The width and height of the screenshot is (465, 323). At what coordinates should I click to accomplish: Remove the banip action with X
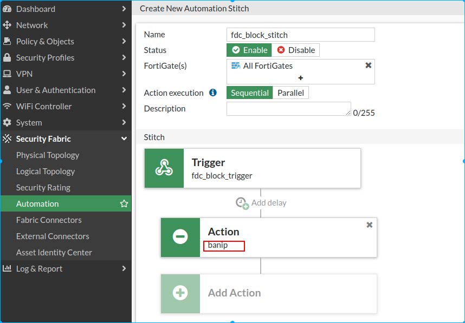pos(370,225)
